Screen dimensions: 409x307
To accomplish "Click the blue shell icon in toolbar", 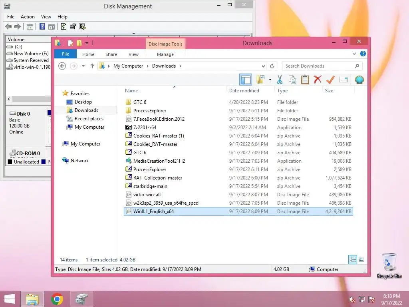I will pos(359,80).
